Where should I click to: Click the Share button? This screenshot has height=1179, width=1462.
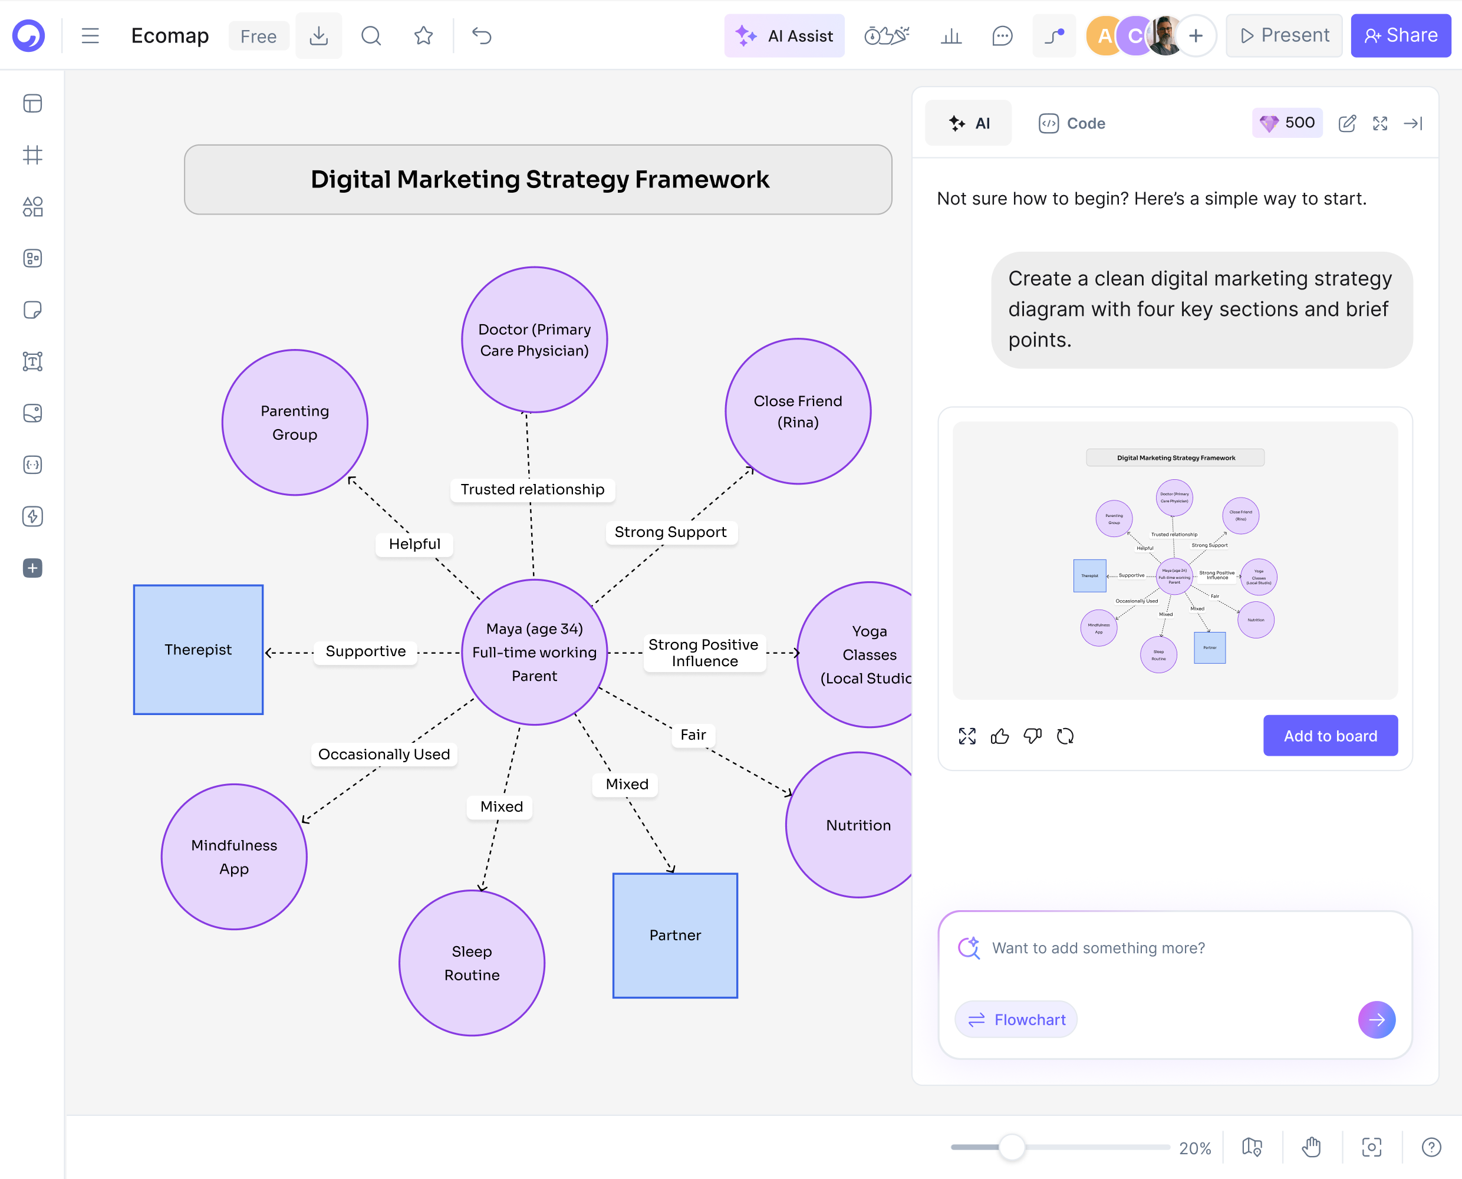[x=1400, y=35]
